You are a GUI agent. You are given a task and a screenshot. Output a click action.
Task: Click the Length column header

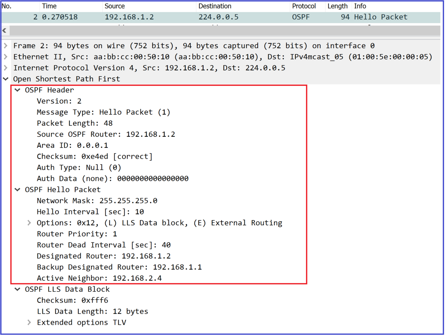click(x=337, y=6)
